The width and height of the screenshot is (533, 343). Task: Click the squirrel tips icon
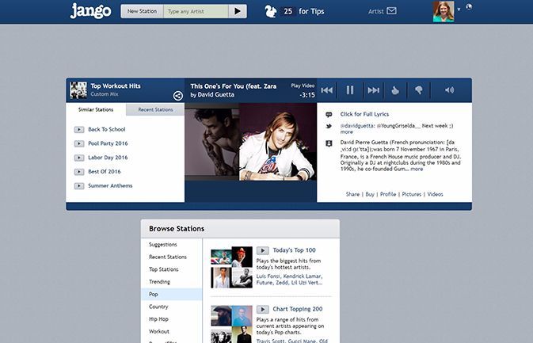(x=271, y=12)
